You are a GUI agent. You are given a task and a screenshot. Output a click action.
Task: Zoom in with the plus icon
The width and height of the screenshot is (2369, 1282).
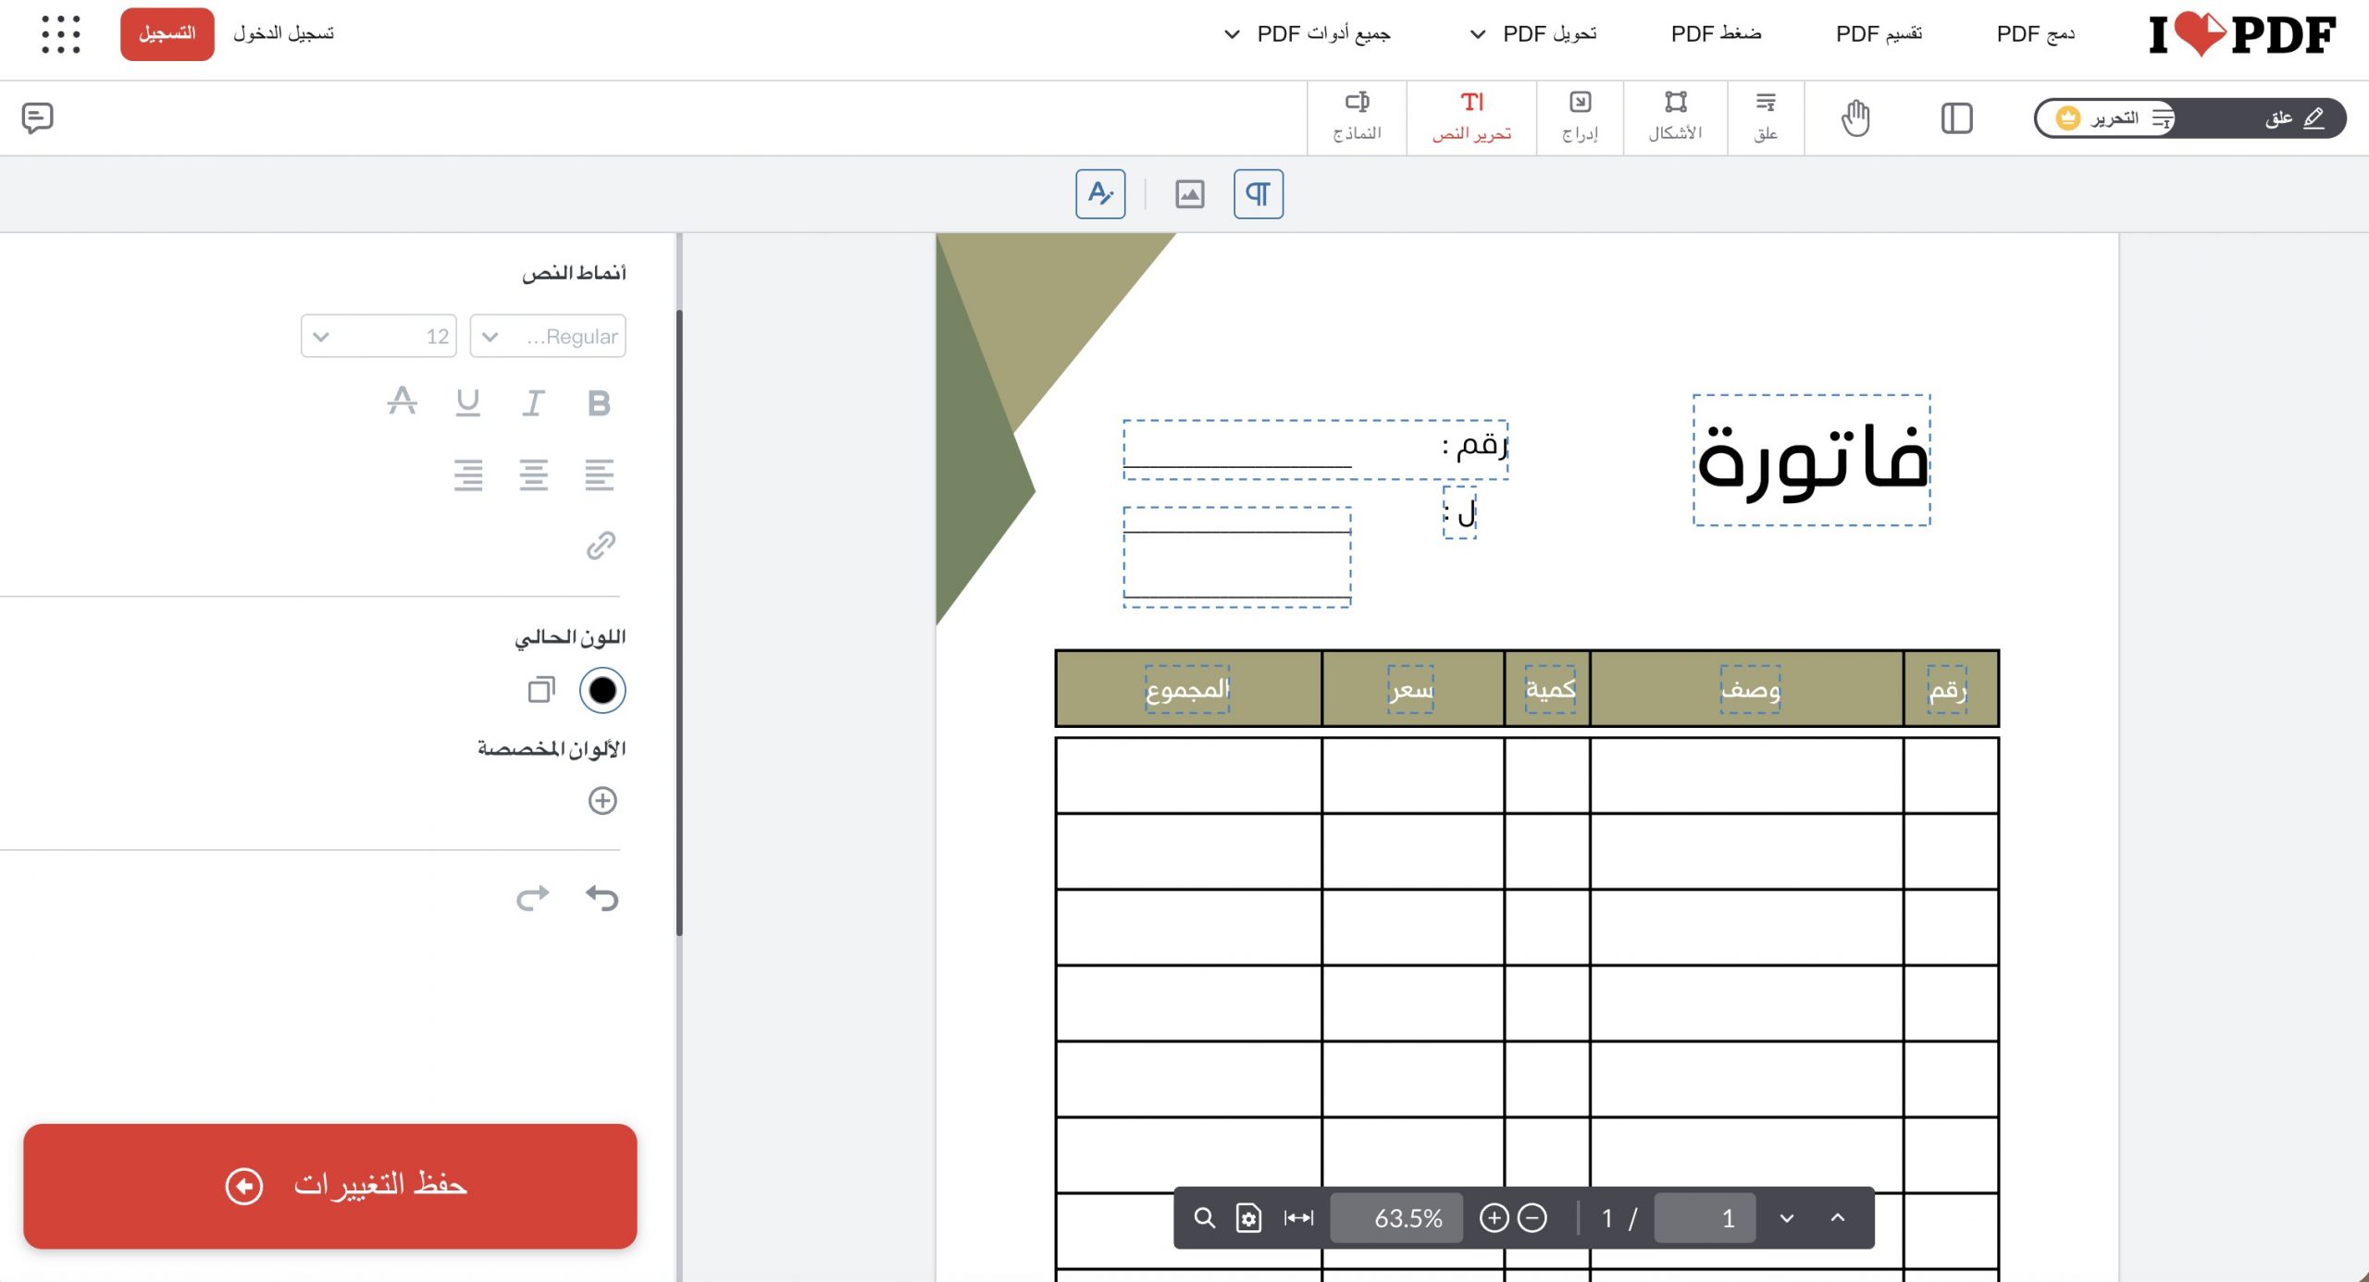(x=1494, y=1218)
